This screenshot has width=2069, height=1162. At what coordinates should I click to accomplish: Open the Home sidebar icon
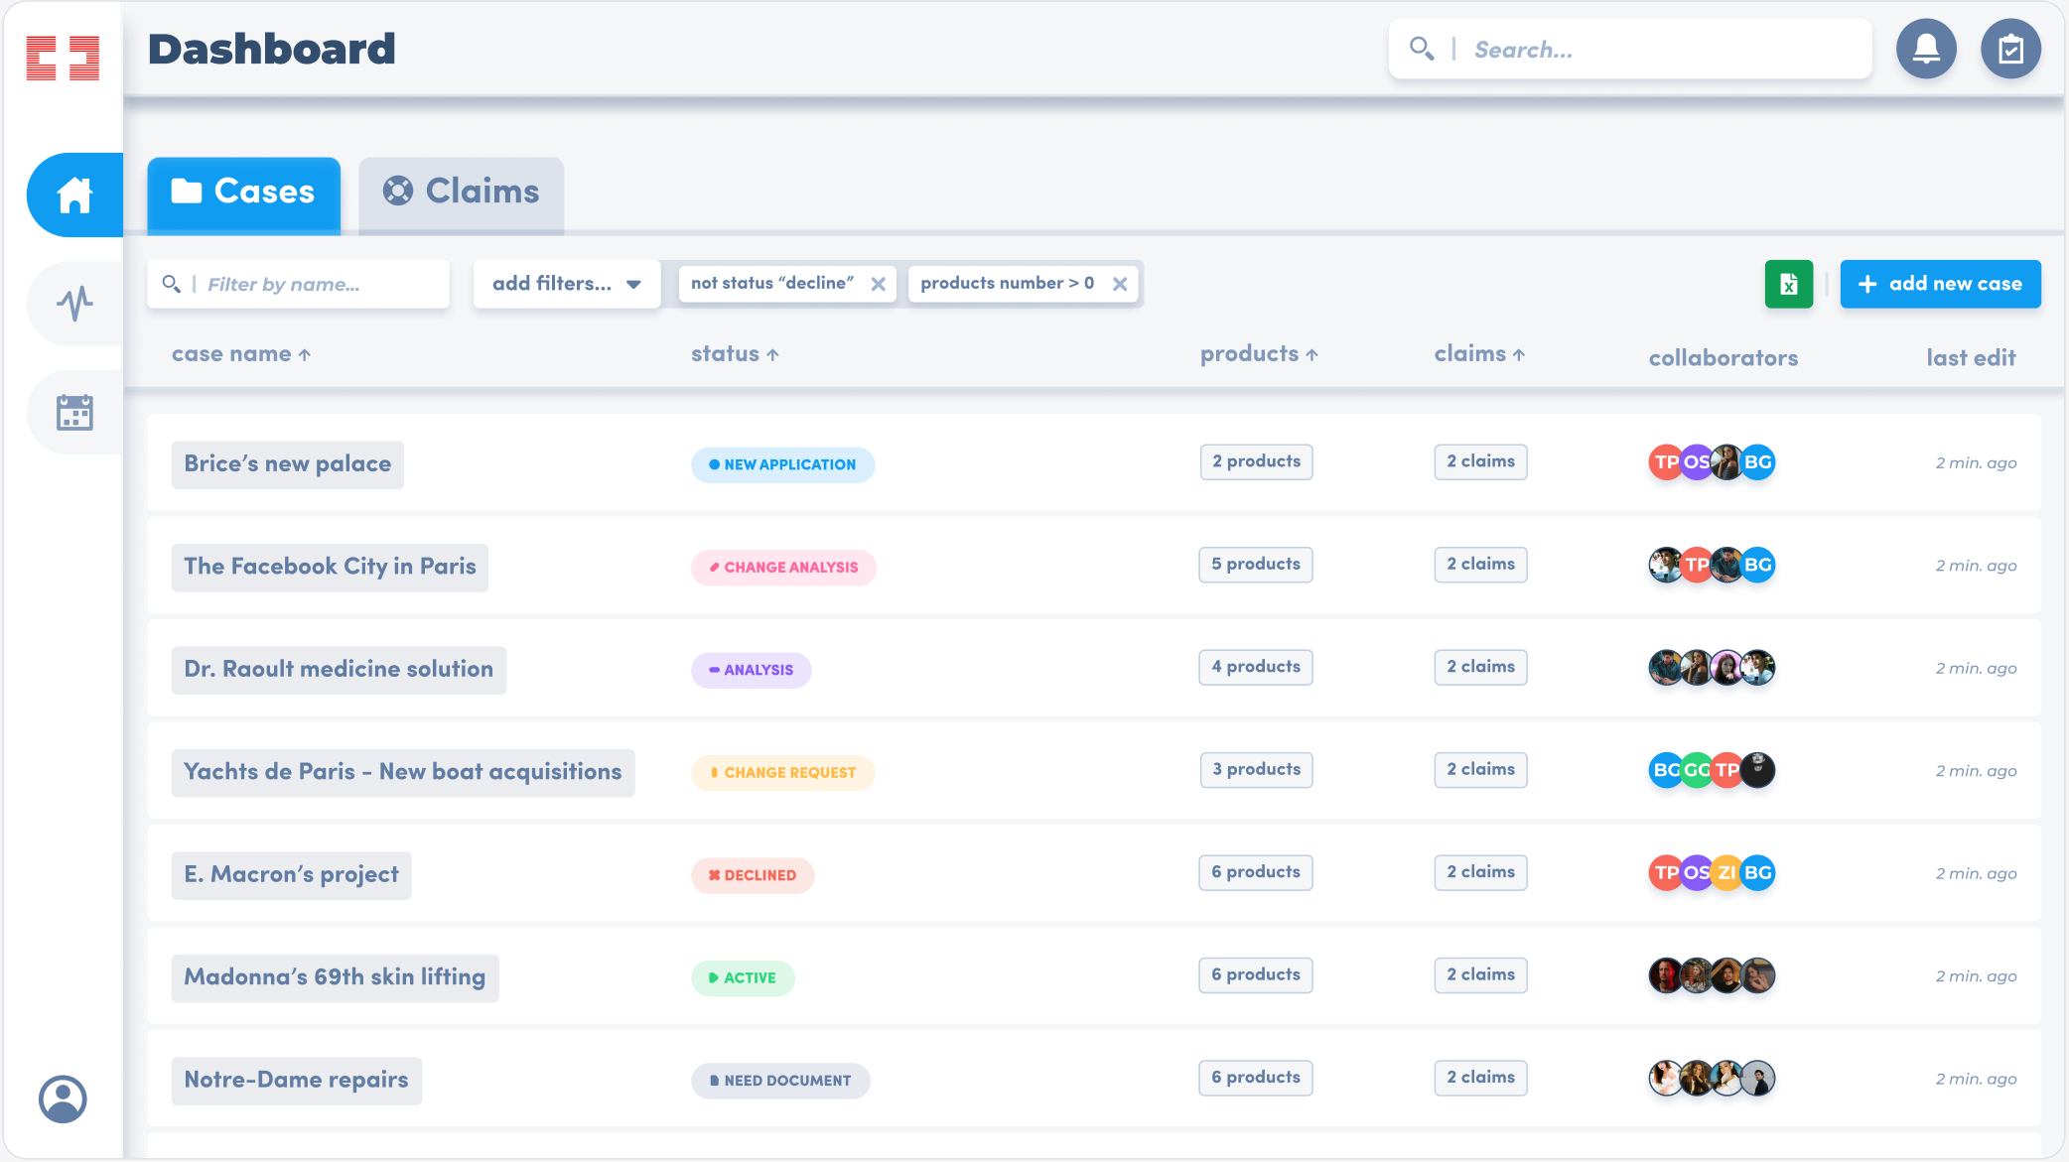point(75,195)
